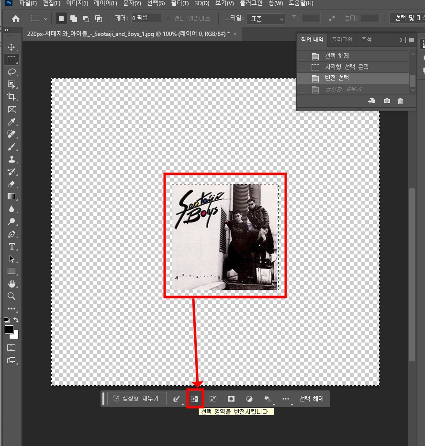Click the foreground color swatch

9,330
